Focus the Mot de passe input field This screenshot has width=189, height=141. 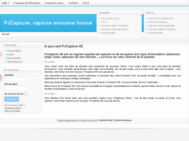click(16, 88)
